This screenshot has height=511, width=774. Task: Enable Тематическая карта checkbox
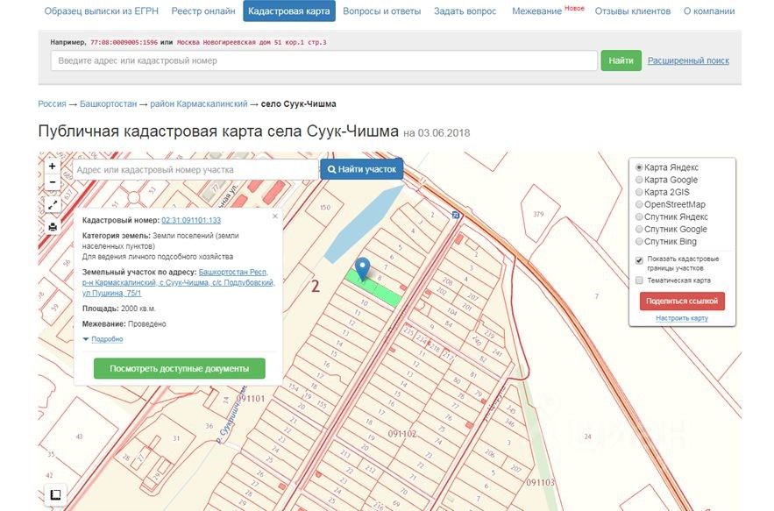point(639,280)
